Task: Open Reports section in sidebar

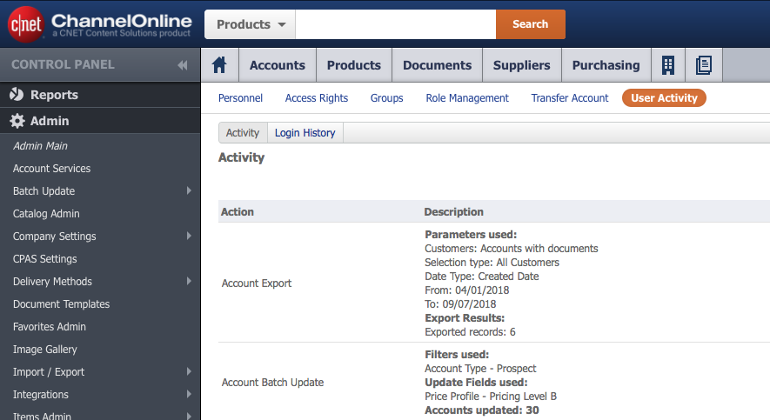Action: click(x=54, y=95)
